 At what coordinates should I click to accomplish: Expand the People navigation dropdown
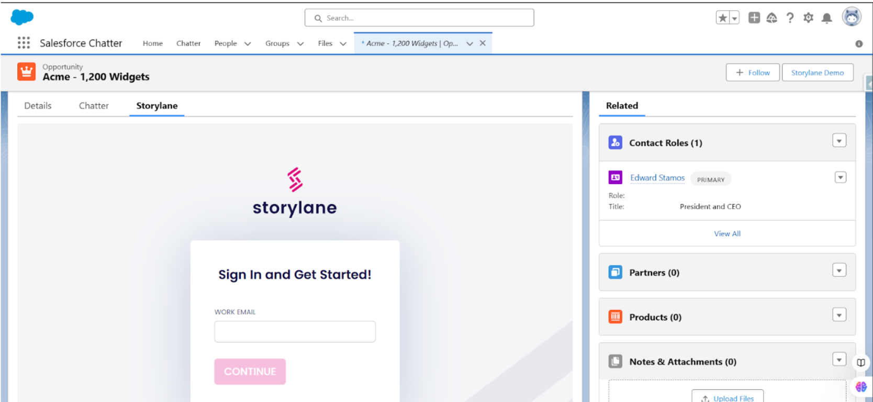pyautogui.click(x=248, y=43)
